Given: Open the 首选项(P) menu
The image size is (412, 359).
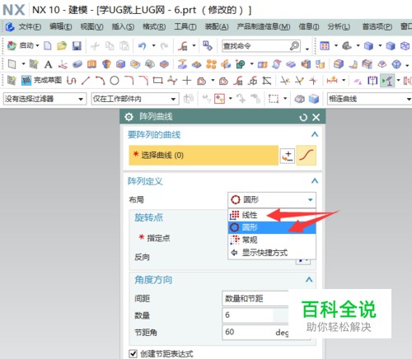Looking at the screenshot, I should pyautogui.click(x=377, y=26).
